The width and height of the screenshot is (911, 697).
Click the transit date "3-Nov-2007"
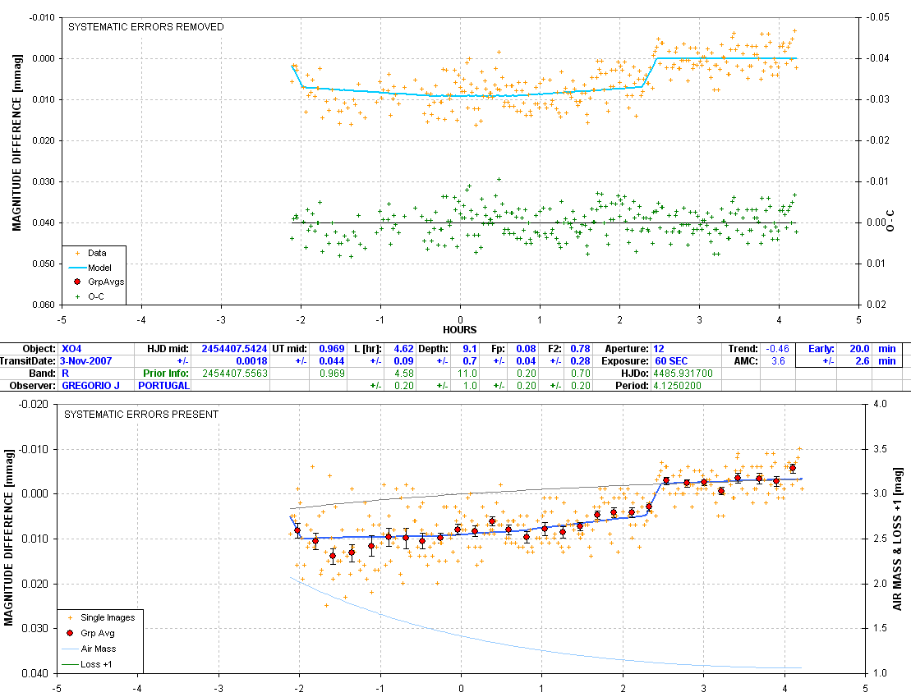[86, 360]
